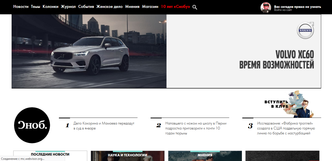Viewport: 332px width, 161px height.
Task: Open Женское дело section
Action: 110,7
